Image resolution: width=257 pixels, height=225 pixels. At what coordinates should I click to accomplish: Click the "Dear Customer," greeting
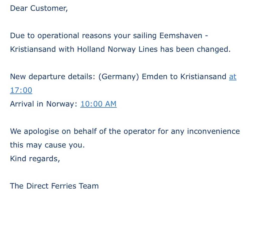click(x=39, y=8)
